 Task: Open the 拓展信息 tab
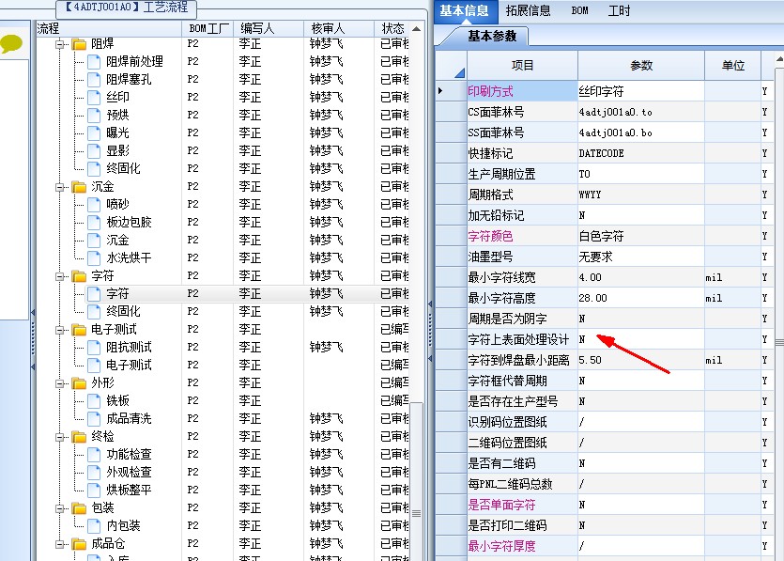tap(528, 11)
